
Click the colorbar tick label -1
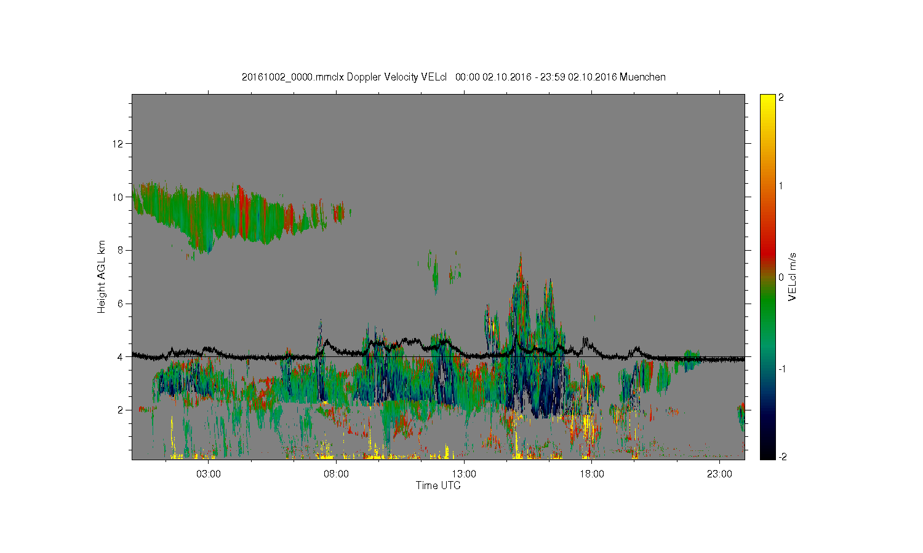781,369
